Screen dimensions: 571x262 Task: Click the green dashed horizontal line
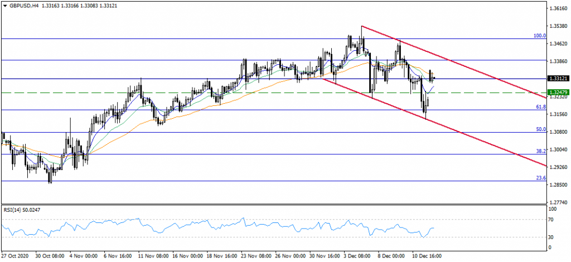[279, 93]
